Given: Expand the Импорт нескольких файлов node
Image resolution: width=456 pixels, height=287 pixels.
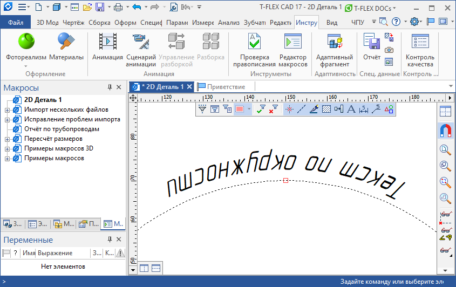Looking at the screenshot, I should pyautogui.click(x=8, y=110).
